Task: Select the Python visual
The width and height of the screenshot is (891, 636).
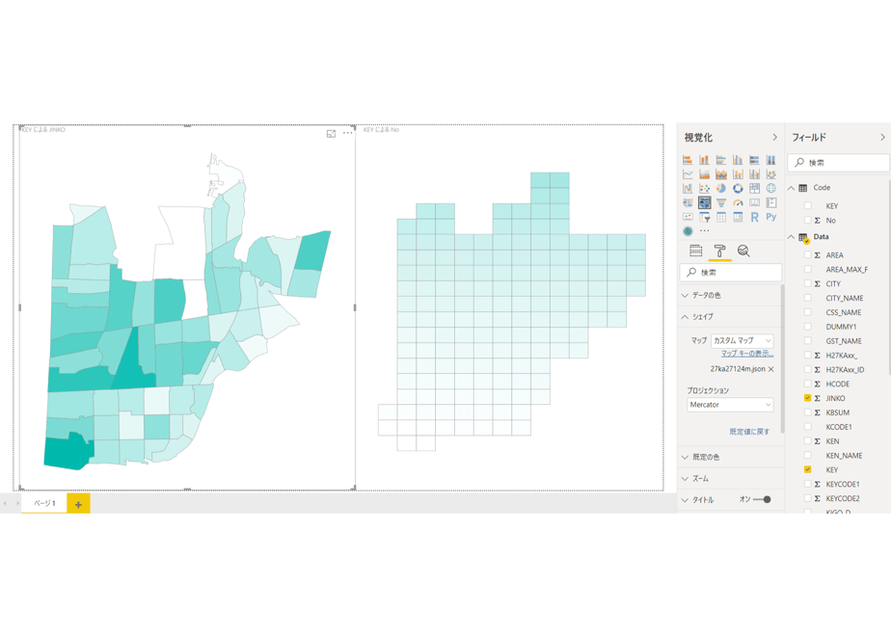Action: (771, 217)
